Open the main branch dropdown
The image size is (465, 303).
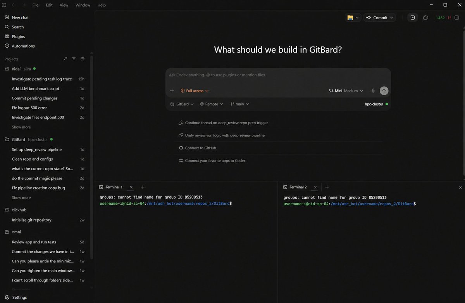(239, 104)
